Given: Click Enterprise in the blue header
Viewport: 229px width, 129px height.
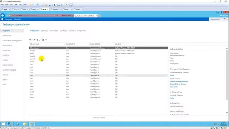Looking at the screenshot, I should click(x=8, y=19).
